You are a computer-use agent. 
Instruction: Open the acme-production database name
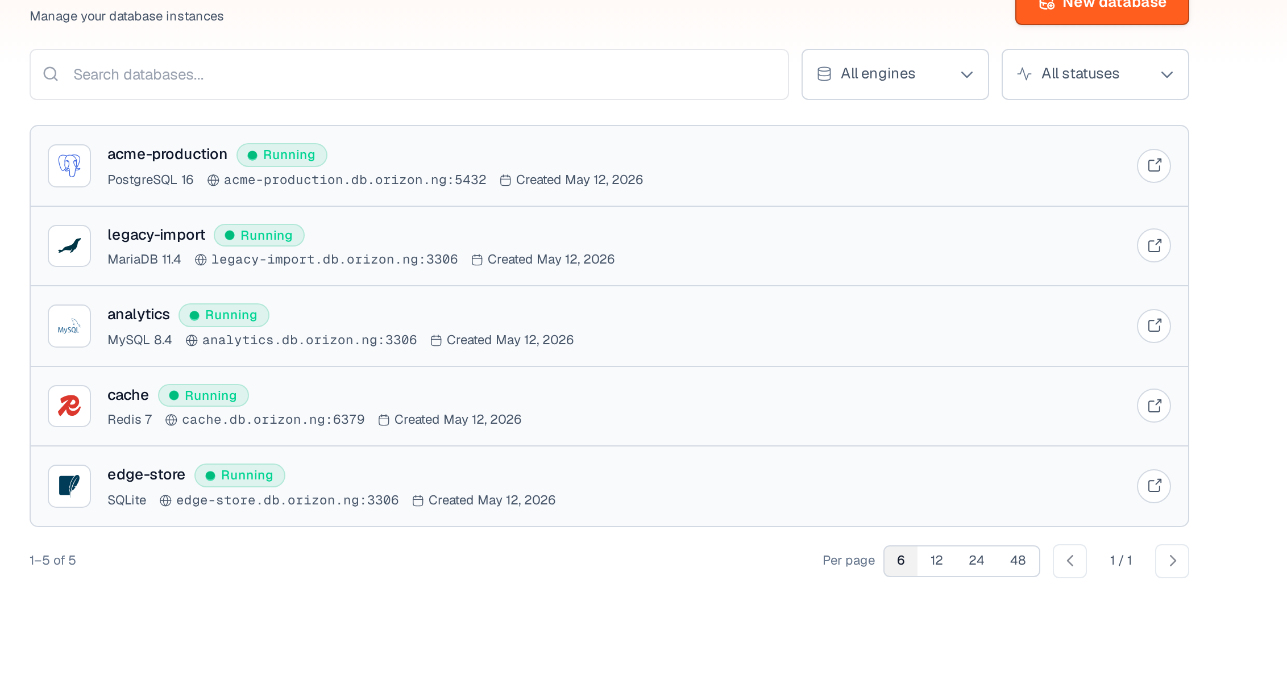point(167,155)
